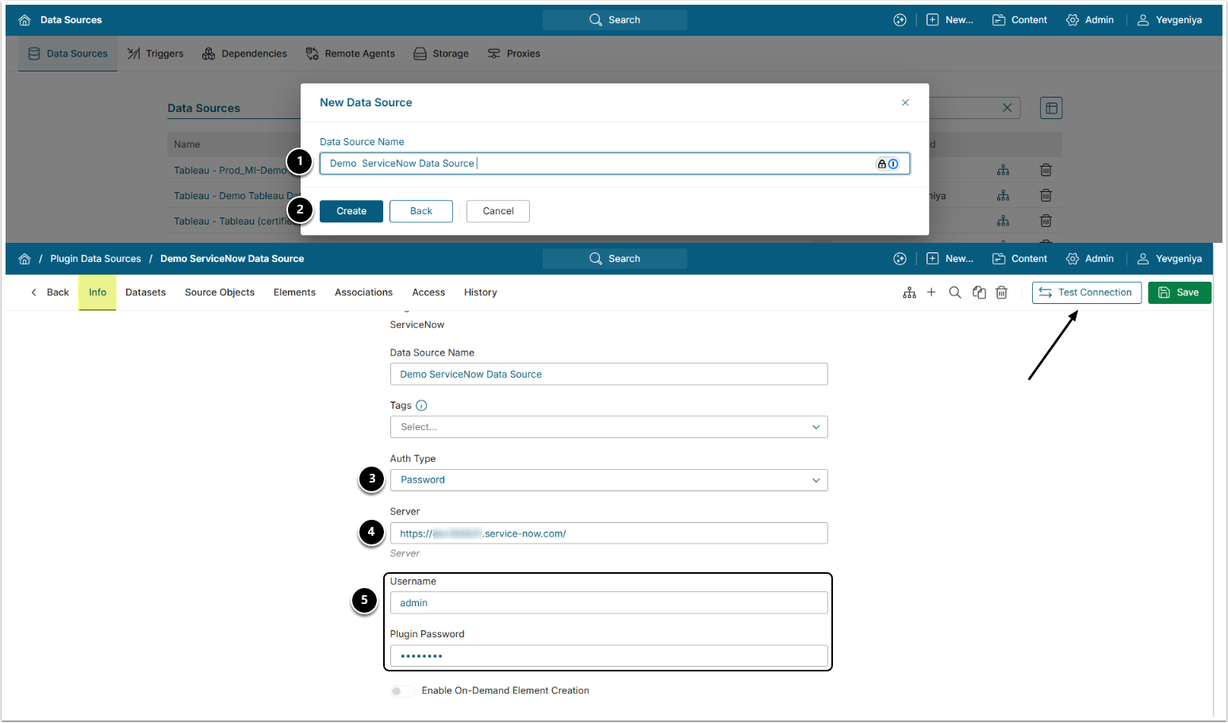Screen dimensions: 1228x723
Task: Open the Yevgeniya user menu in the Demo ServiceNow page header
Action: click(x=1169, y=259)
